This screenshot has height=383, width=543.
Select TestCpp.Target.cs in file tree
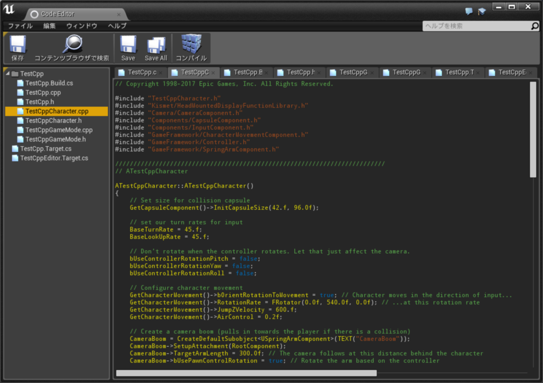click(x=56, y=148)
